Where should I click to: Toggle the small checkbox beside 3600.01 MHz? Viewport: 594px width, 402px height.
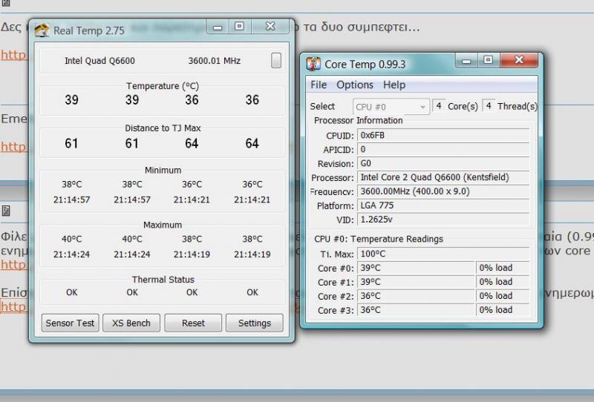(x=276, y=61)
